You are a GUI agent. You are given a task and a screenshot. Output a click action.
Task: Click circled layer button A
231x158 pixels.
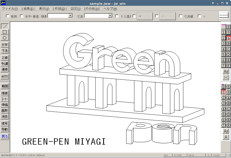(228, 98)
